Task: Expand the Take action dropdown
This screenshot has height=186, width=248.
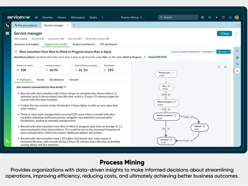Action: 224,52
